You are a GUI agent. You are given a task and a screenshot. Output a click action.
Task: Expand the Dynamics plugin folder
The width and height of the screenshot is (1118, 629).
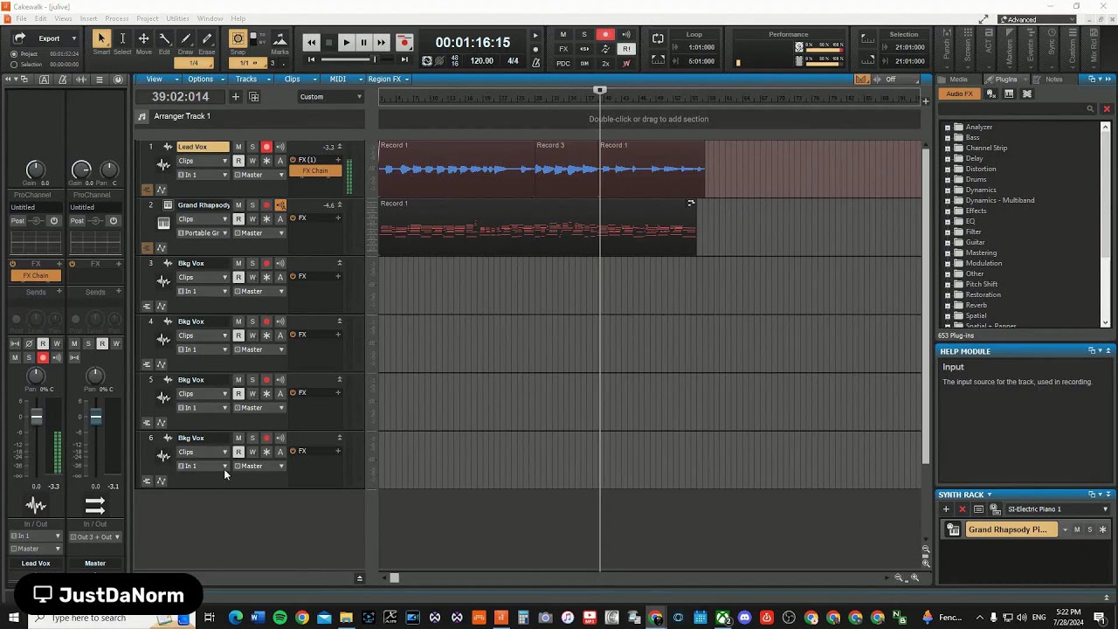pyautogui.click(x=948, y=190)
